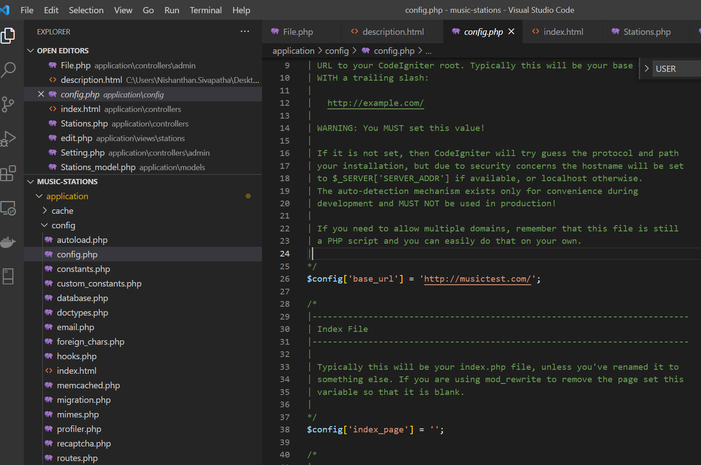The image size is (701, 465).
Task: Open the Extensions view icon
Action: [8, 173]
